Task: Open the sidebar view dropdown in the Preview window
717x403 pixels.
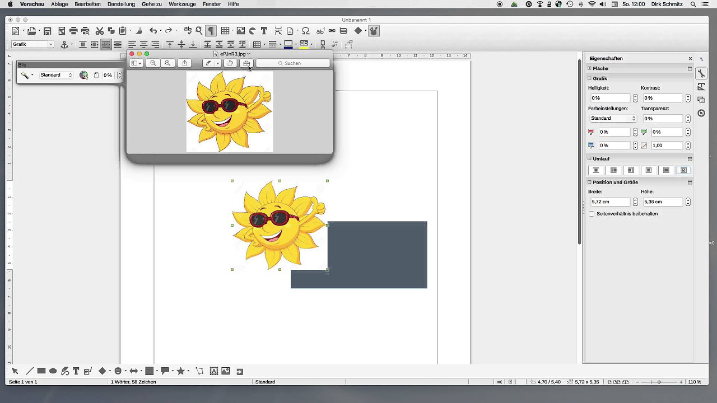Action: pyautogui.click(x=136, y=63)
